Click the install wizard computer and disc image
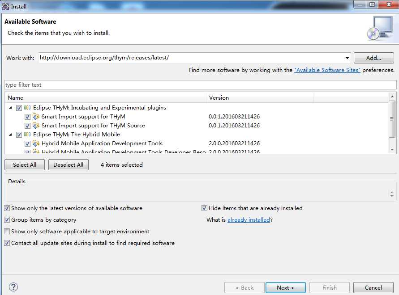The height and width of the screenshot is (295, 399). click(x=380, y=28)
